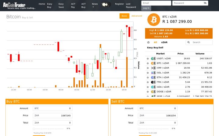Open the Home page
Viewport: 219px width, 136px height.
[x=42, y=4]
